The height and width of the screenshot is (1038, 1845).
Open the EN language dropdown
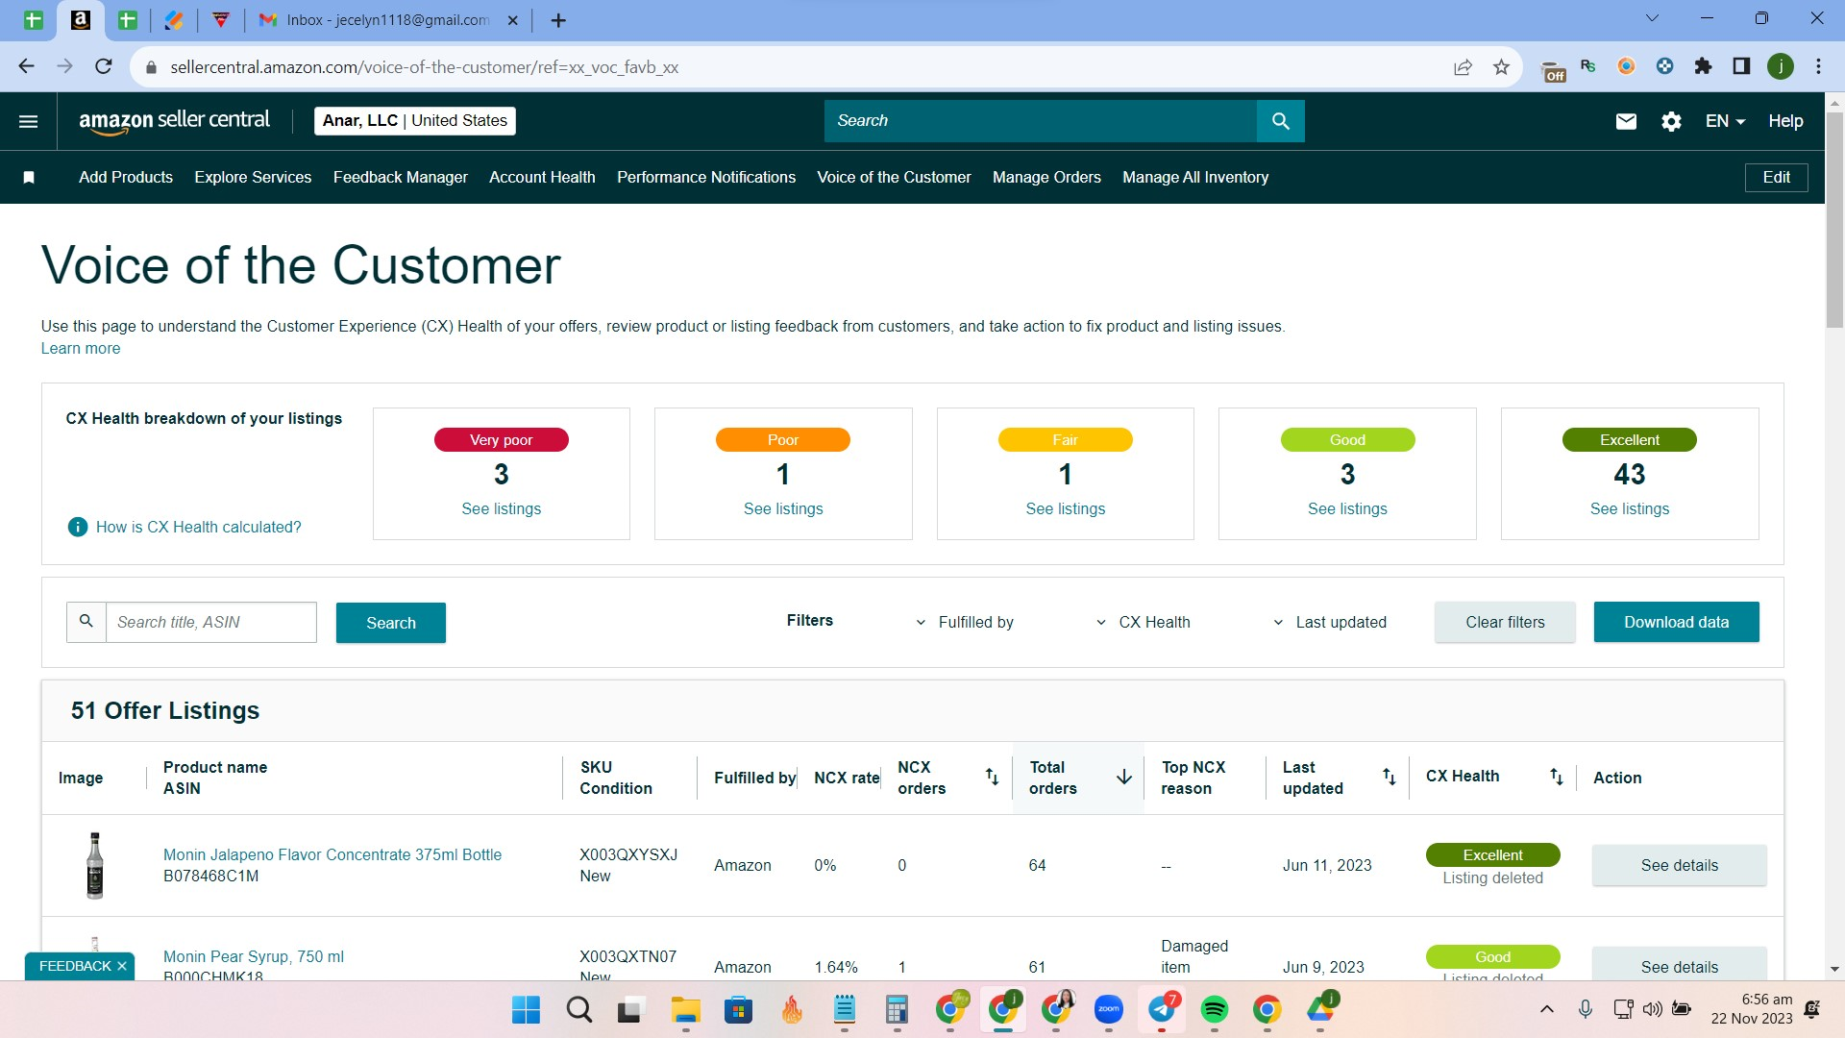pyautogui.click(x=1725, y=121)
